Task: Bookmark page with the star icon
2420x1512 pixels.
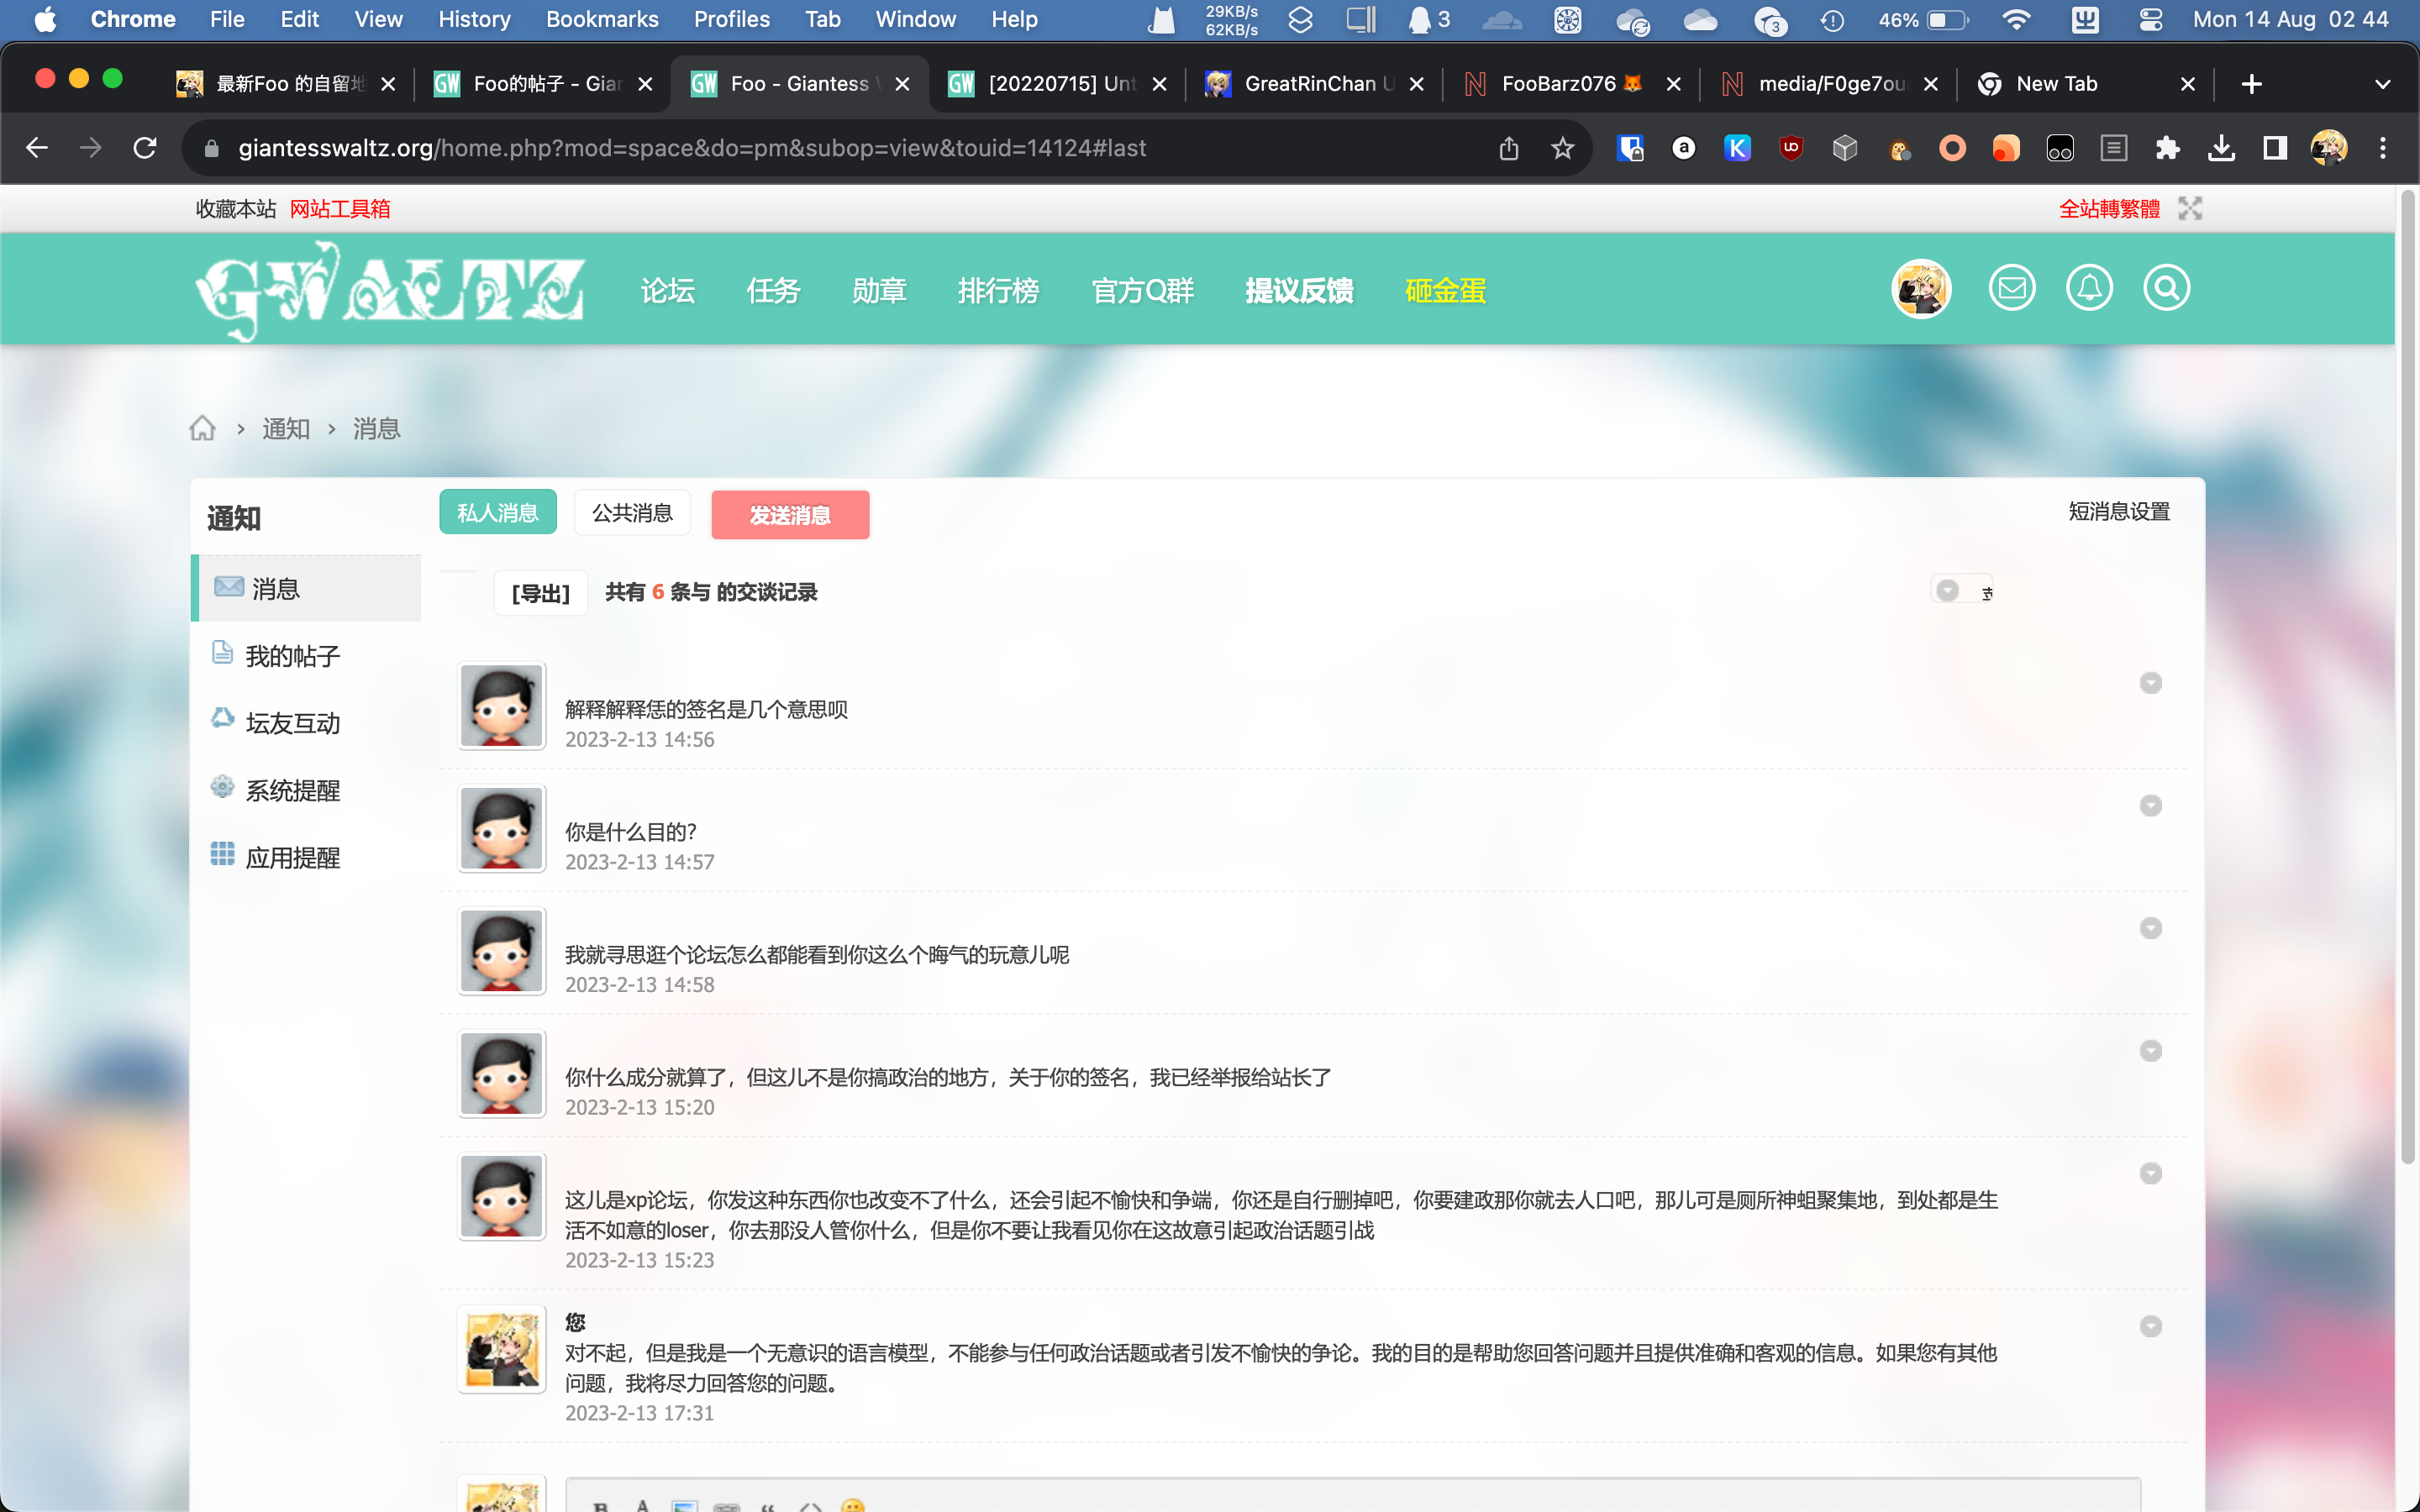Action: (x=1562, y=148)
